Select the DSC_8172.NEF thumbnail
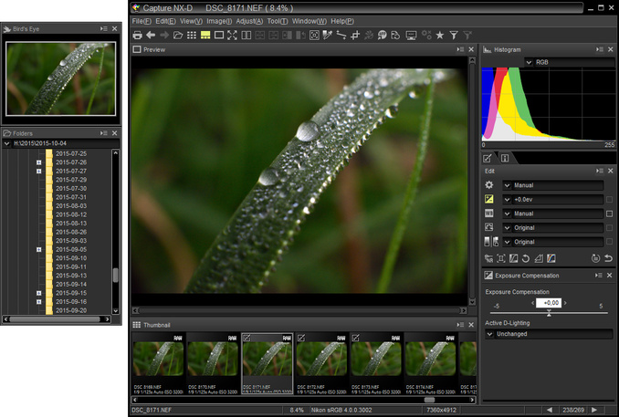Screen dimensions: 619x417 (x=322, y=361)
